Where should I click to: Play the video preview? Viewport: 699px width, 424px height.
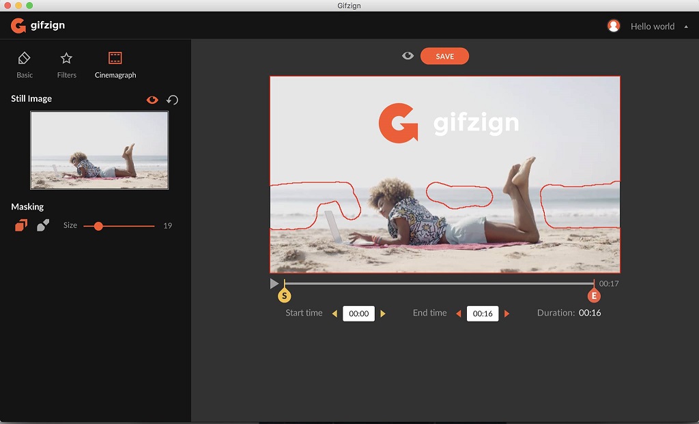pos(274,283)
